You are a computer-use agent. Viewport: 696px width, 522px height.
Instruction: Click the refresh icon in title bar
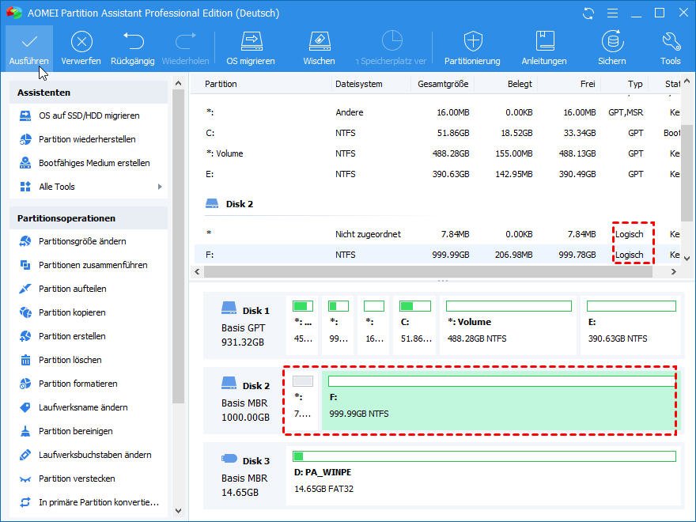588,13
